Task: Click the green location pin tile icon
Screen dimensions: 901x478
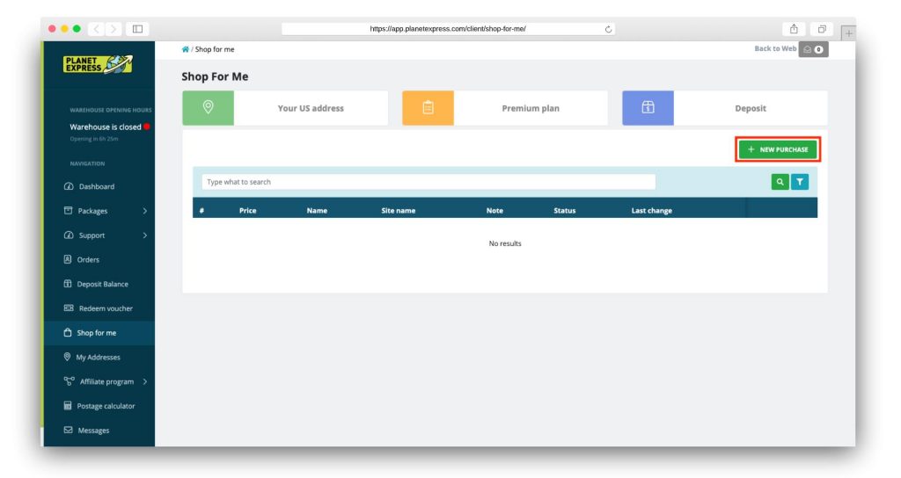Action: click(x=209, y=108)
